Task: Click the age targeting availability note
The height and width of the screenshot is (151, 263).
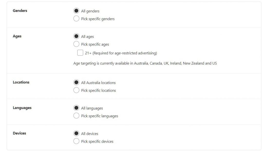Action: click(x=145, y=63)
